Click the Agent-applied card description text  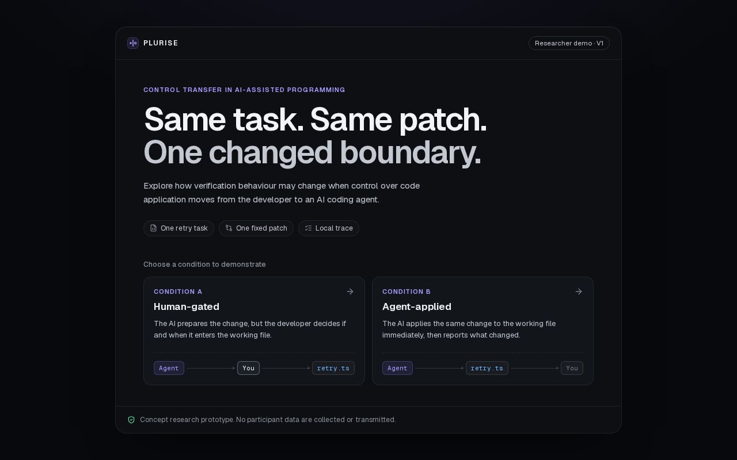[469, 329]
